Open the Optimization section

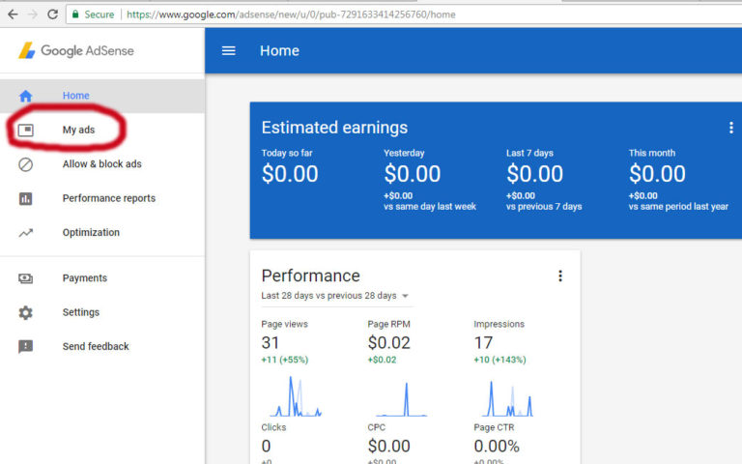pos(102,232)
